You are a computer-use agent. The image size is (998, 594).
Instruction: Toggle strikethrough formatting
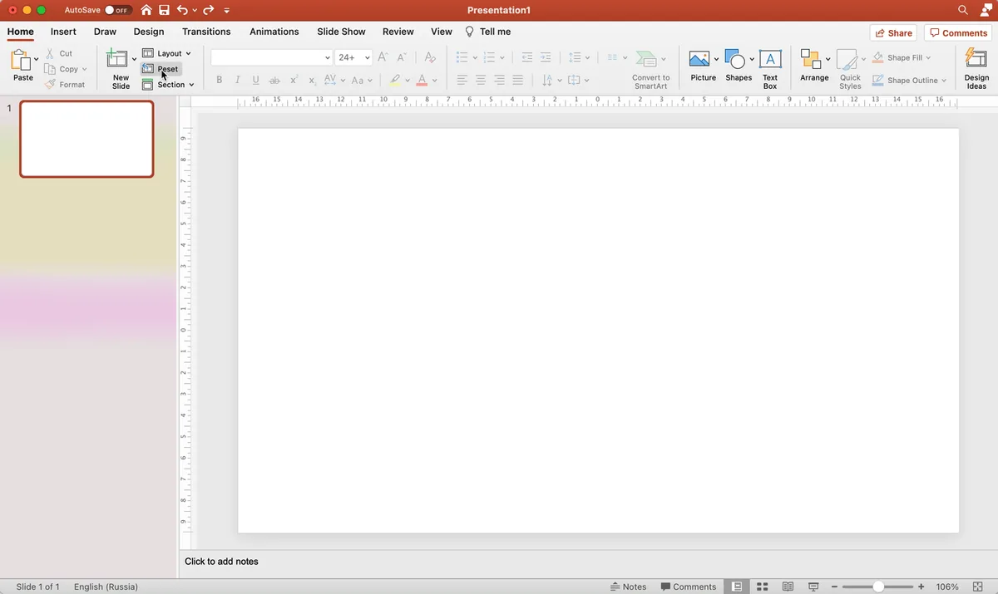tap(274, 81)
